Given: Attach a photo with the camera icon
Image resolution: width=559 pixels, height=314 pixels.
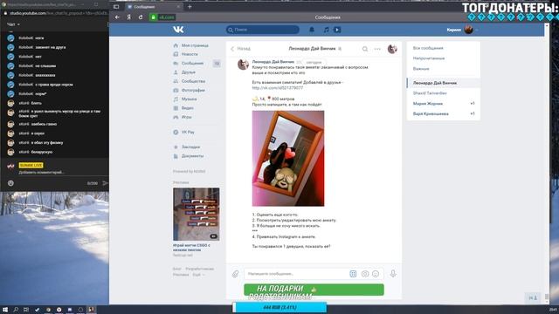Looking at the screenshot, I should point(365,274).
